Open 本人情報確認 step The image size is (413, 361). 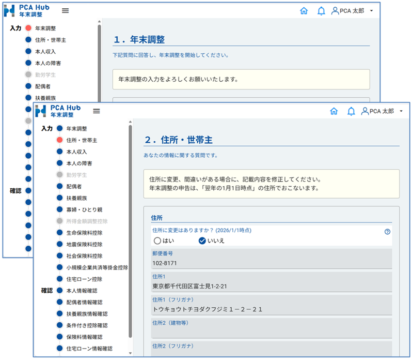click(x=82, y=291)
